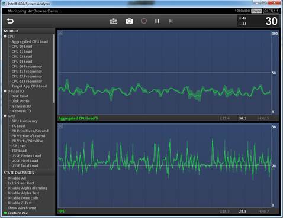Click the STATE OVERRIDES panel header
Image resolution: width=283 pixels, height=218 pixels.
coord(19,173)
